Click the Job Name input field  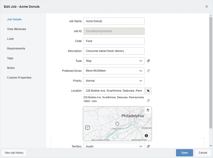coord(114,21)
